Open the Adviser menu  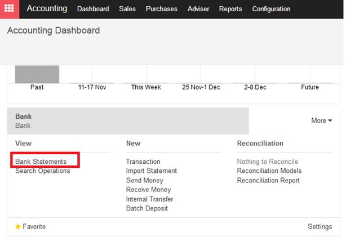click(x=198, y=9)
